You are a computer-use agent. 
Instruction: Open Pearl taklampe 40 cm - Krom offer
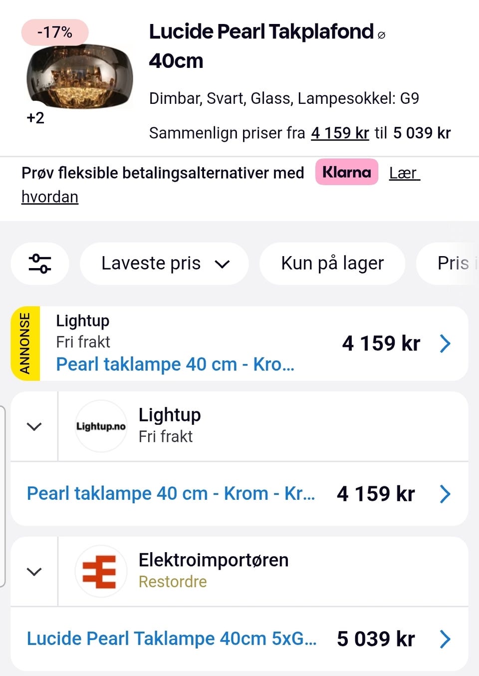(x=171, y=494)
